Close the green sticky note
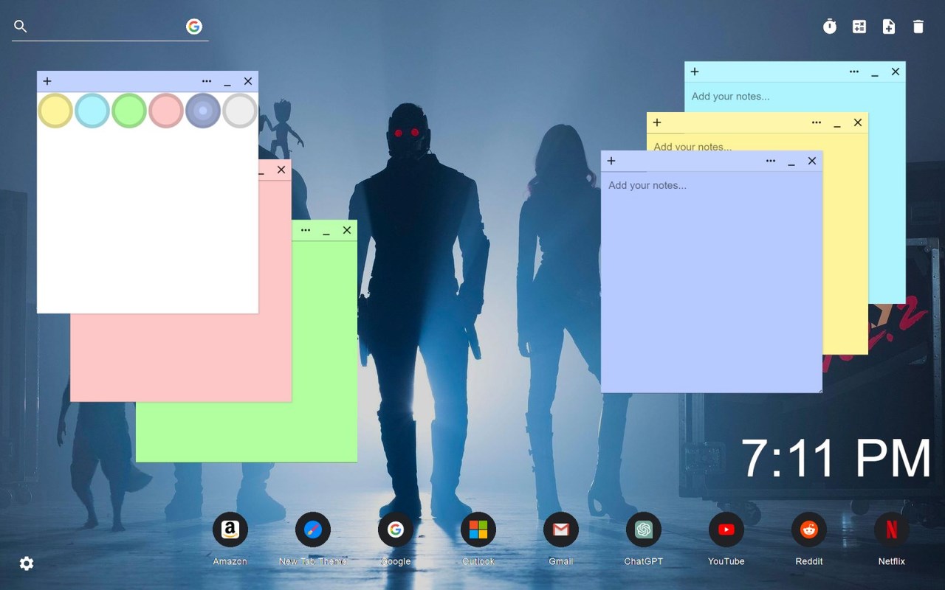This screenshot has width=945, height=590. 347,230
